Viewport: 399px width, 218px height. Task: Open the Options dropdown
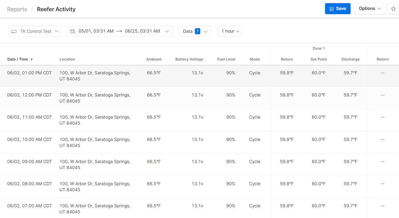370,9
